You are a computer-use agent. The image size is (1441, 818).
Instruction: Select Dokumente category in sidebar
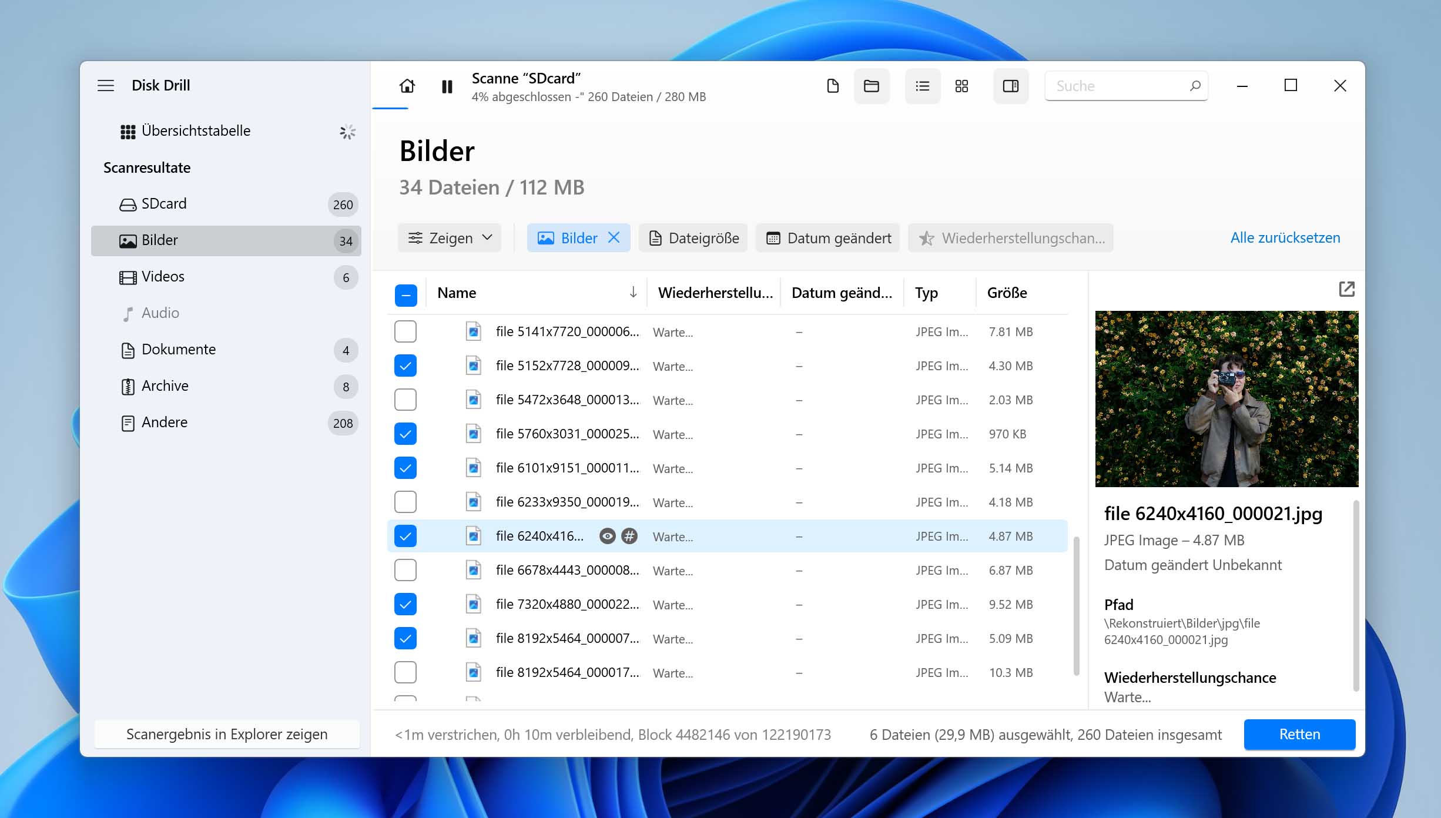[226, 350]
